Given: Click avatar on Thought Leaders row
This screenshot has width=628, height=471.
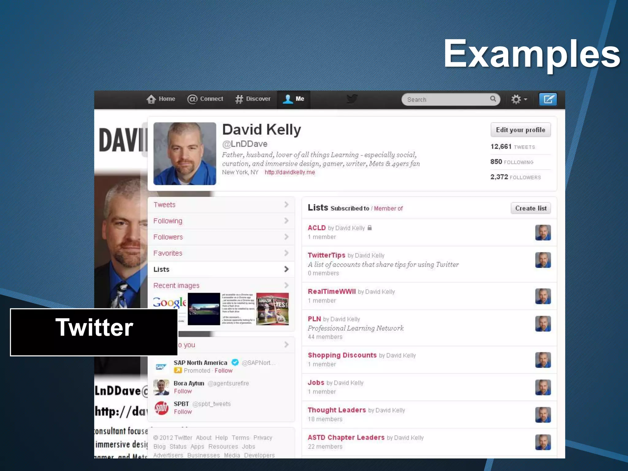Looking at the screenshot, I should [x=543, y=415].
